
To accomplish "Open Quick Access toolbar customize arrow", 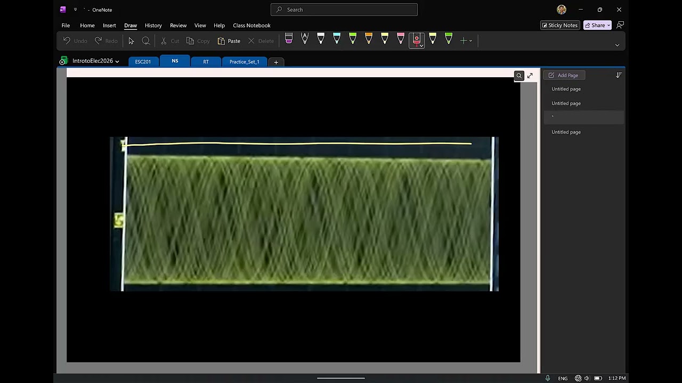I will 75,10.
